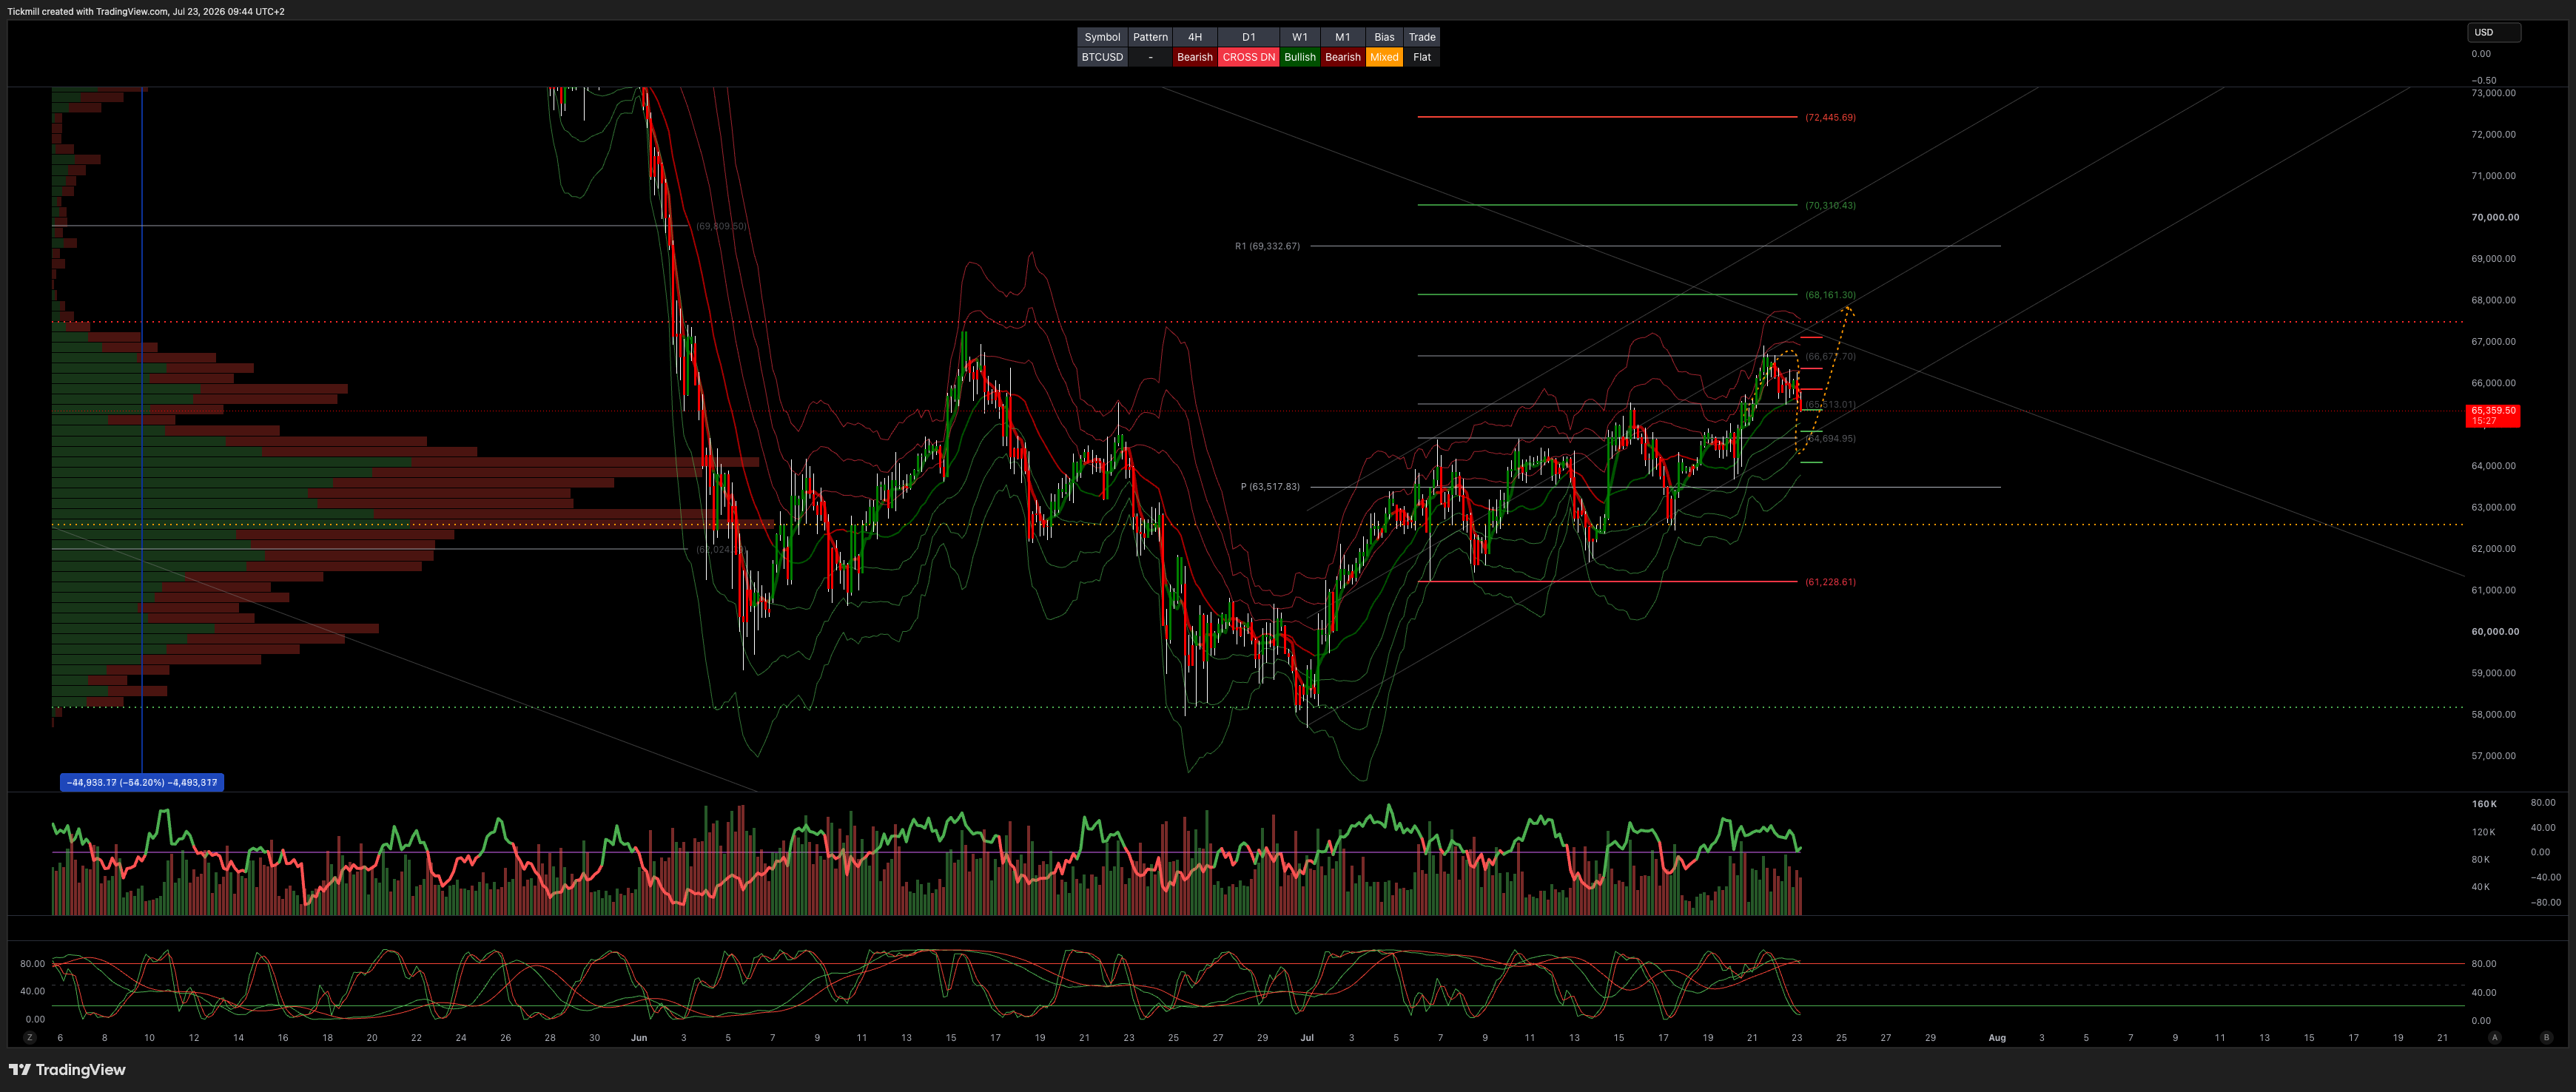Click the 73,000.00 price axis label
2576x1092 pixels.
point(2493,93)
